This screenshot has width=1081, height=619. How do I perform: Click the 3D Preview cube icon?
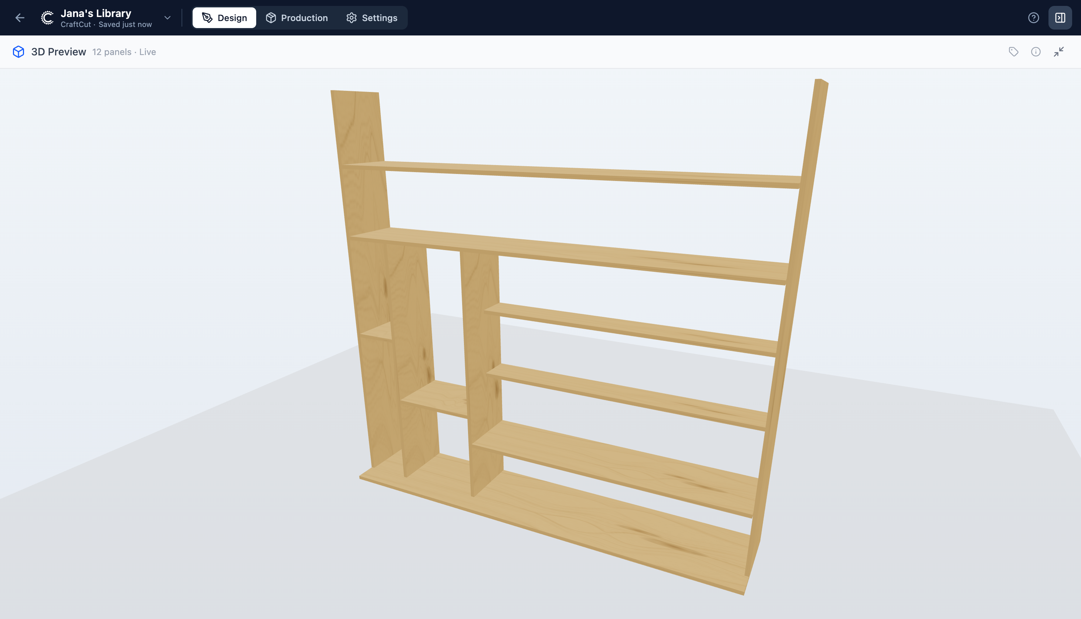(x=19, y=51)
